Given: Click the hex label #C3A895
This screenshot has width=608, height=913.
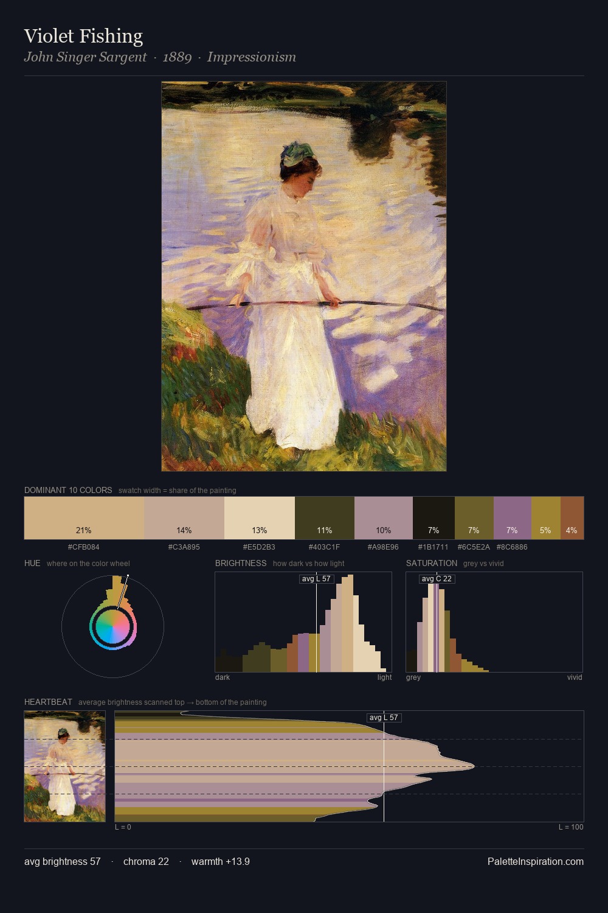Looking at the screenshot, I should click(x=184, y=547).
